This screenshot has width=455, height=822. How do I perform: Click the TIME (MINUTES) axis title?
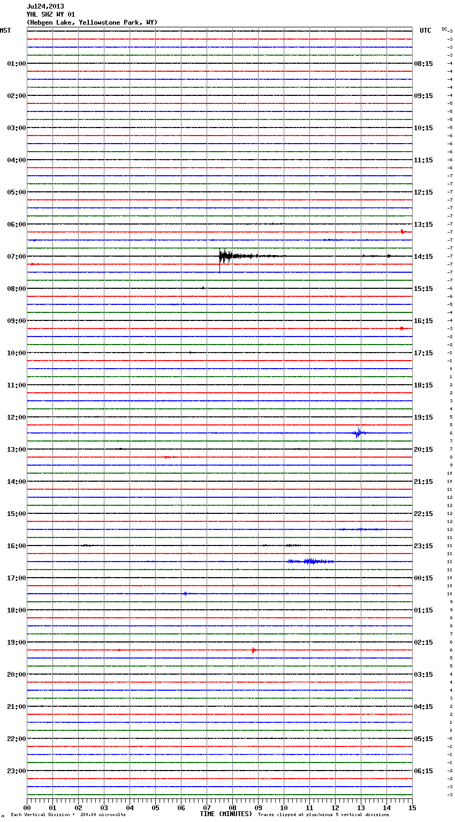click(226, 813)
